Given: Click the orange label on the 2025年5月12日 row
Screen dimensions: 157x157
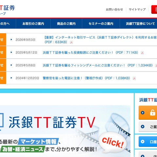Looking at the screenshot, I should (x=3, y=52).
